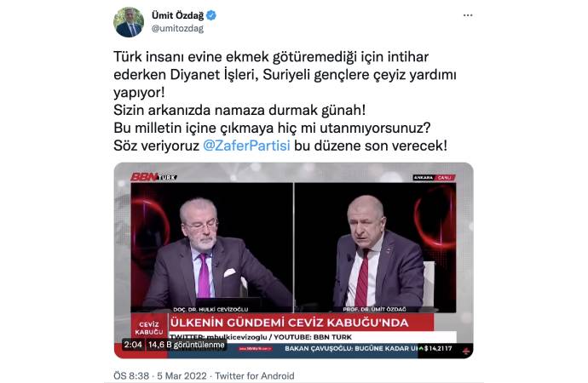Viewport: 588px width, 383px height.
Task: Click the Twitter for Android source link
Action: (x=255, y=375)
